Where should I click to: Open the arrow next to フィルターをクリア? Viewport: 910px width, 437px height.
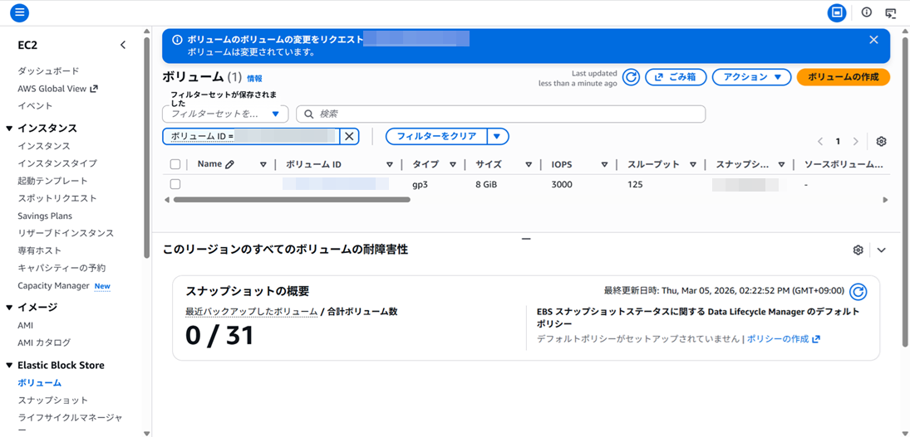(498, 137)
